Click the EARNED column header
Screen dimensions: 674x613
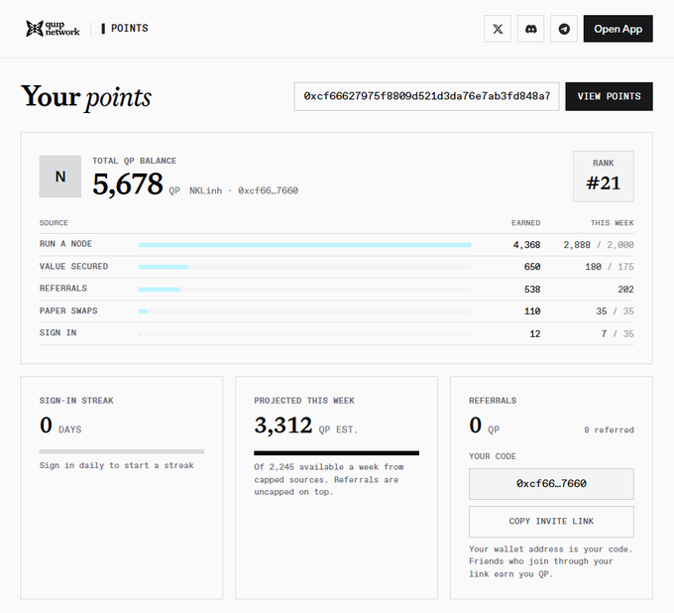pyautogui.click(x=525, y=223)
